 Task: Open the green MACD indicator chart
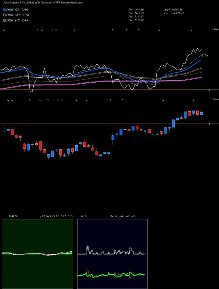[x=37, y=254]
